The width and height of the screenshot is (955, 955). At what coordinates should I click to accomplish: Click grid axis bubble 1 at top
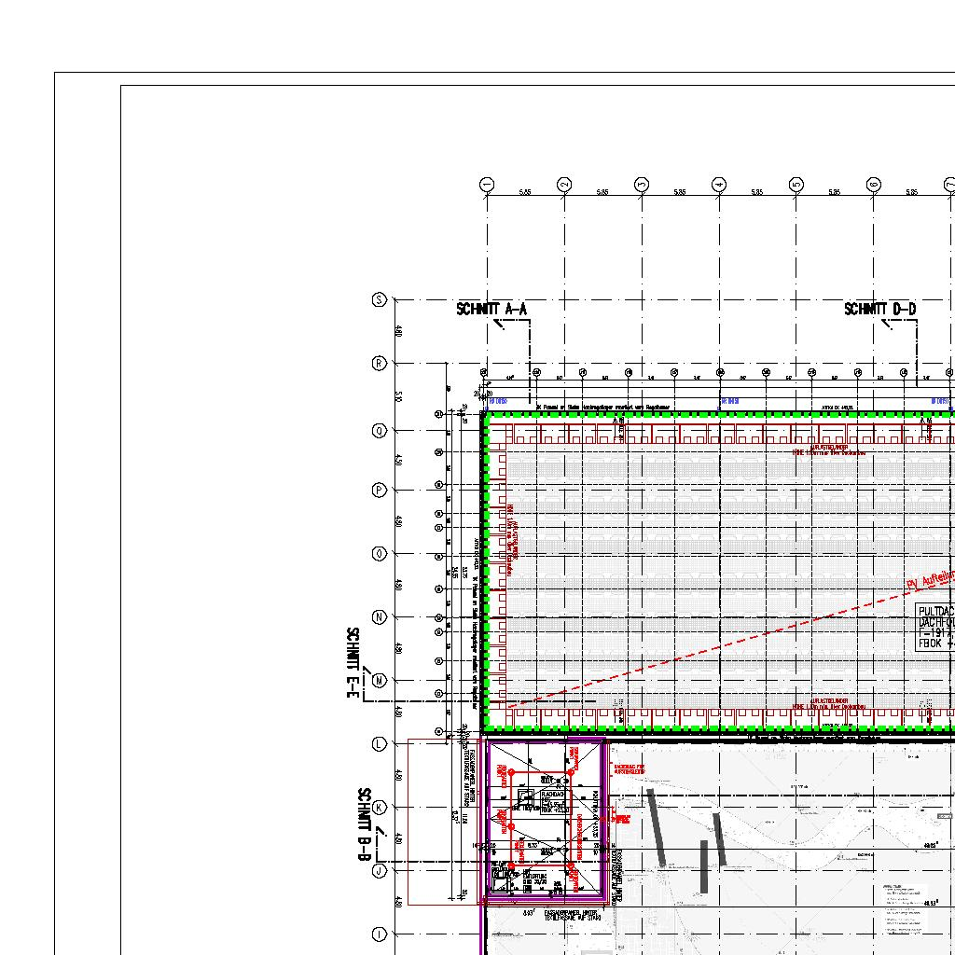(x=487, y=185)
